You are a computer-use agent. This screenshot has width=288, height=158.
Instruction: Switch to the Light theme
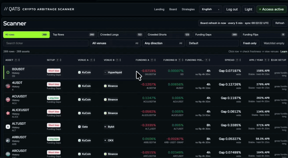coord(248,9)
